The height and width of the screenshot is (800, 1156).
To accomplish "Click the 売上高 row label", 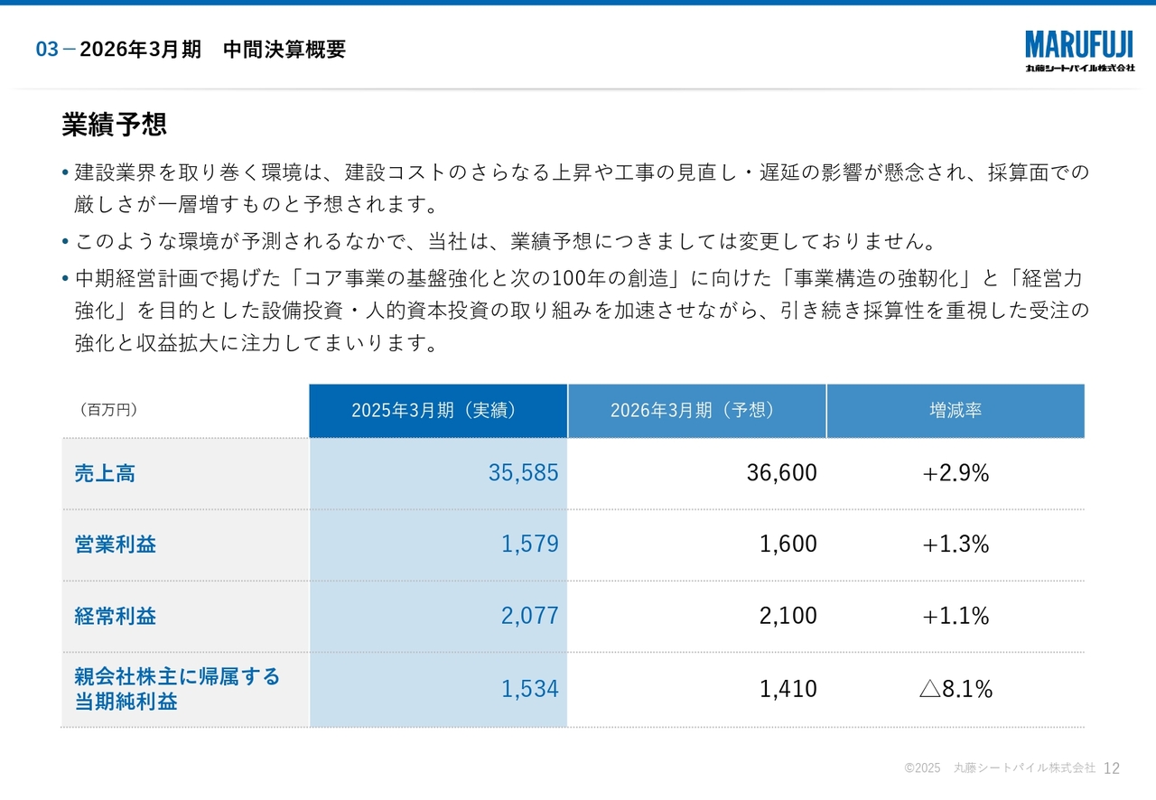I will point(105,473).
